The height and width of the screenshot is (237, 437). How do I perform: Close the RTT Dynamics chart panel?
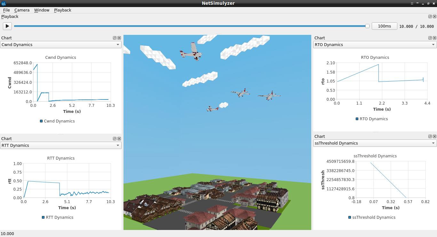(119, 138)
